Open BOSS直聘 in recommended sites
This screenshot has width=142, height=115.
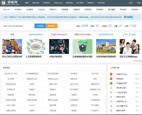tap(95, 105)
